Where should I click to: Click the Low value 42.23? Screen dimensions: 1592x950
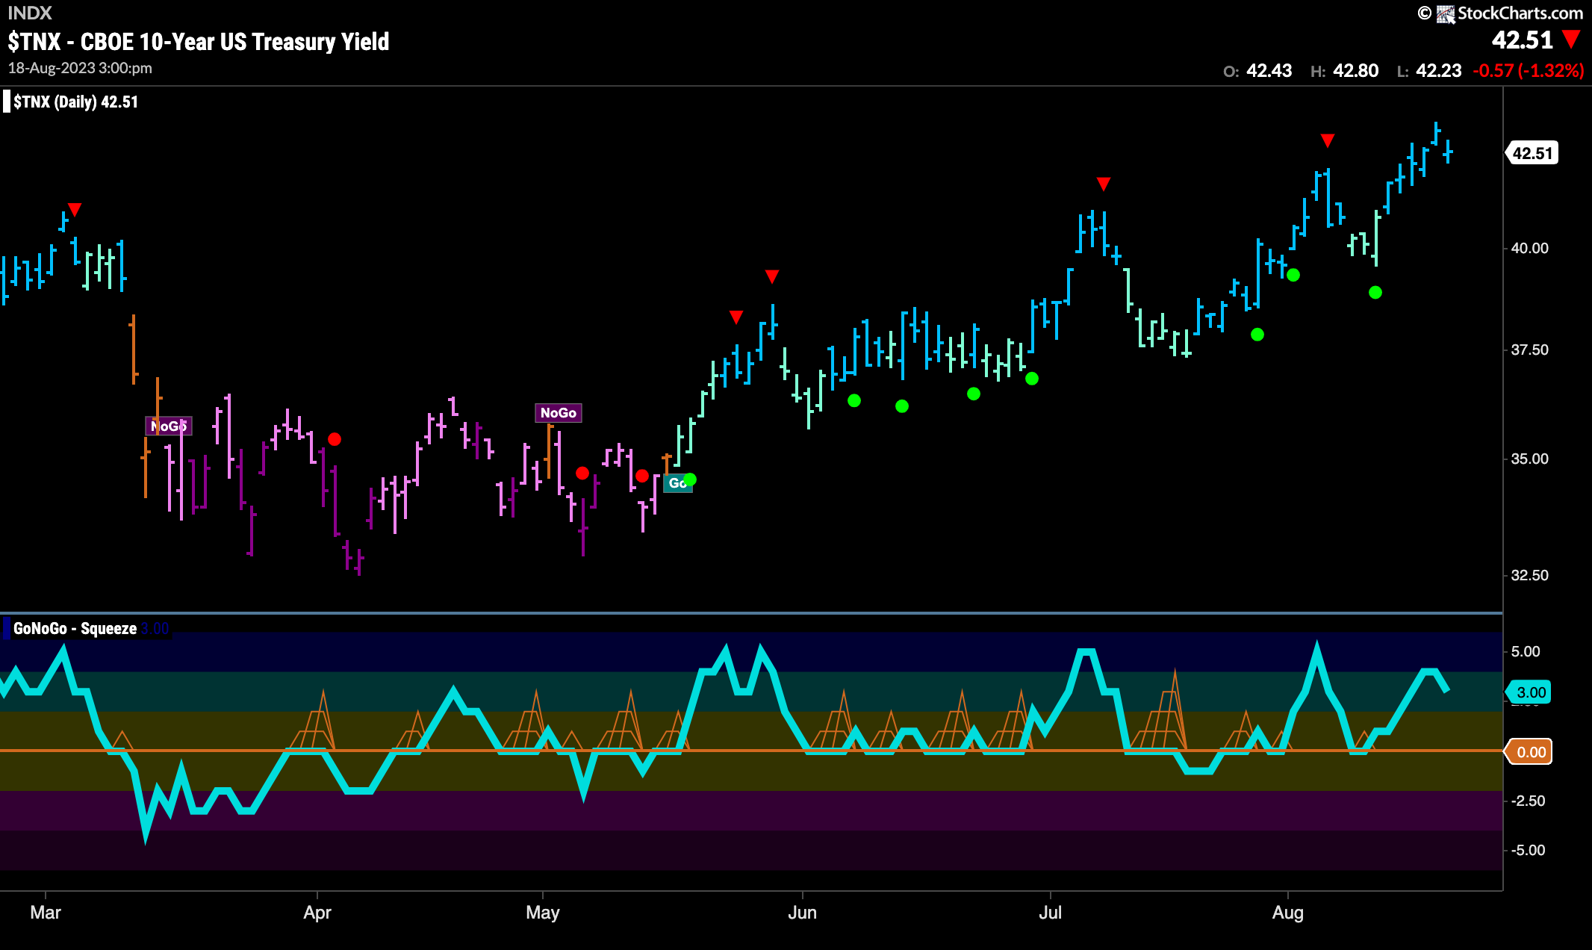coord(1438,71)
